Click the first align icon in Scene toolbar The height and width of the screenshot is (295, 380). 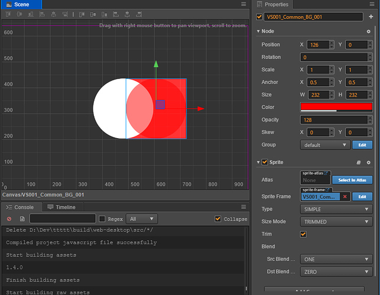pos(7,14)
